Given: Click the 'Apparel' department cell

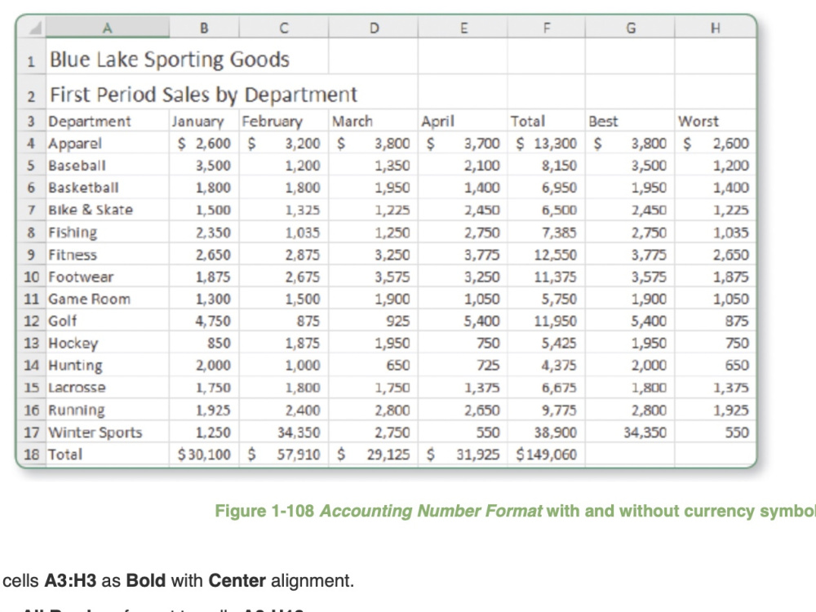Looking at the screenshot, I should [x=107, y=143].
